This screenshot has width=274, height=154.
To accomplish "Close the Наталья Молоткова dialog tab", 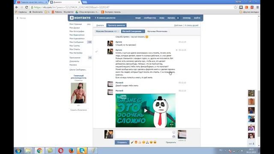I will click(x=169, y=31).
